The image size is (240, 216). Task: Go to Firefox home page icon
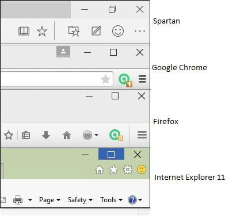tap(67, 135)
